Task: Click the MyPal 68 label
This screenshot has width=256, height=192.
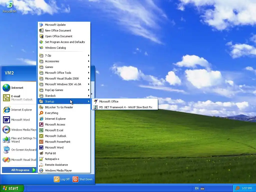Action: [50, 153]
